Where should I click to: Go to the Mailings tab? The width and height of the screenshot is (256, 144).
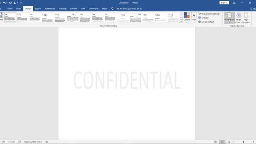click(x=63, y=9)
